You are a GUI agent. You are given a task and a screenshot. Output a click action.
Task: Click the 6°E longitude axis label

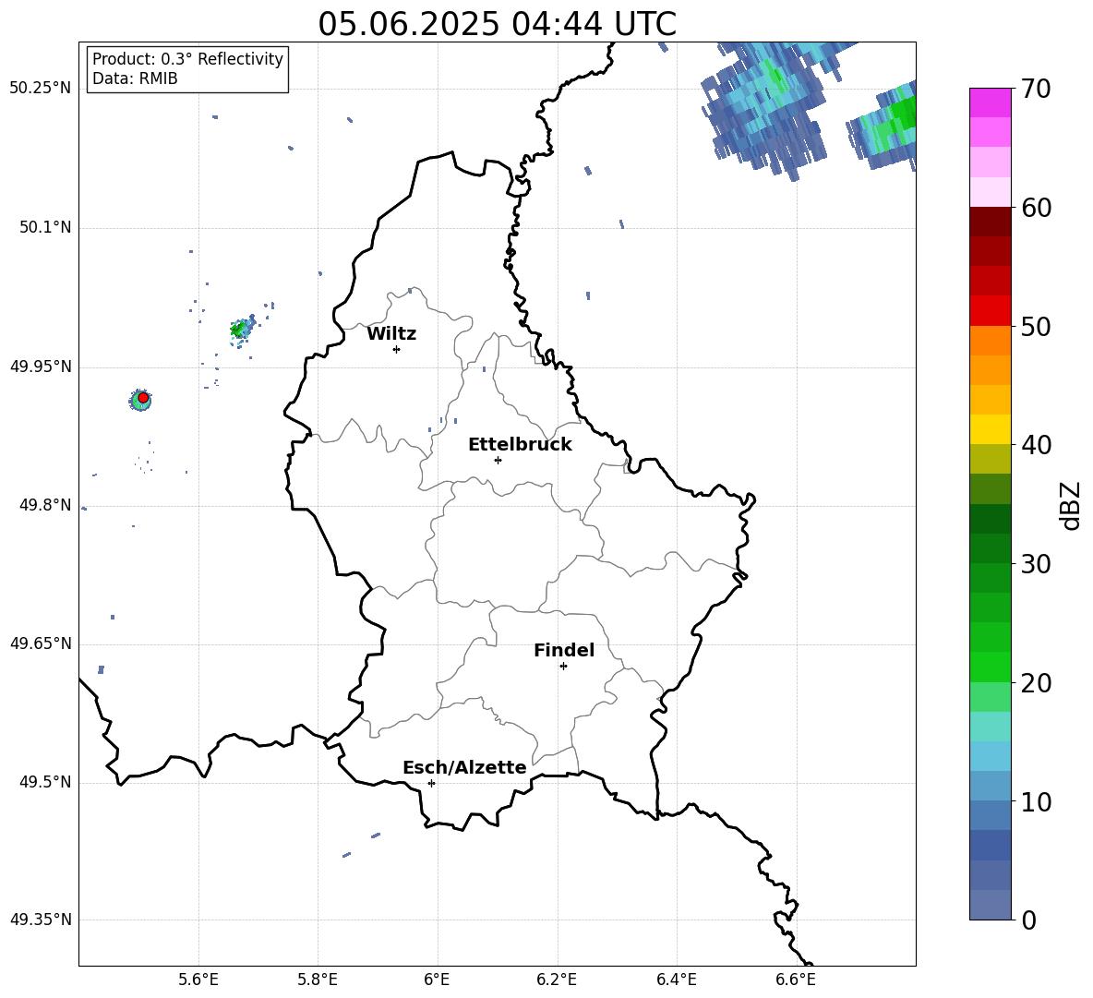tap(437, 980)
